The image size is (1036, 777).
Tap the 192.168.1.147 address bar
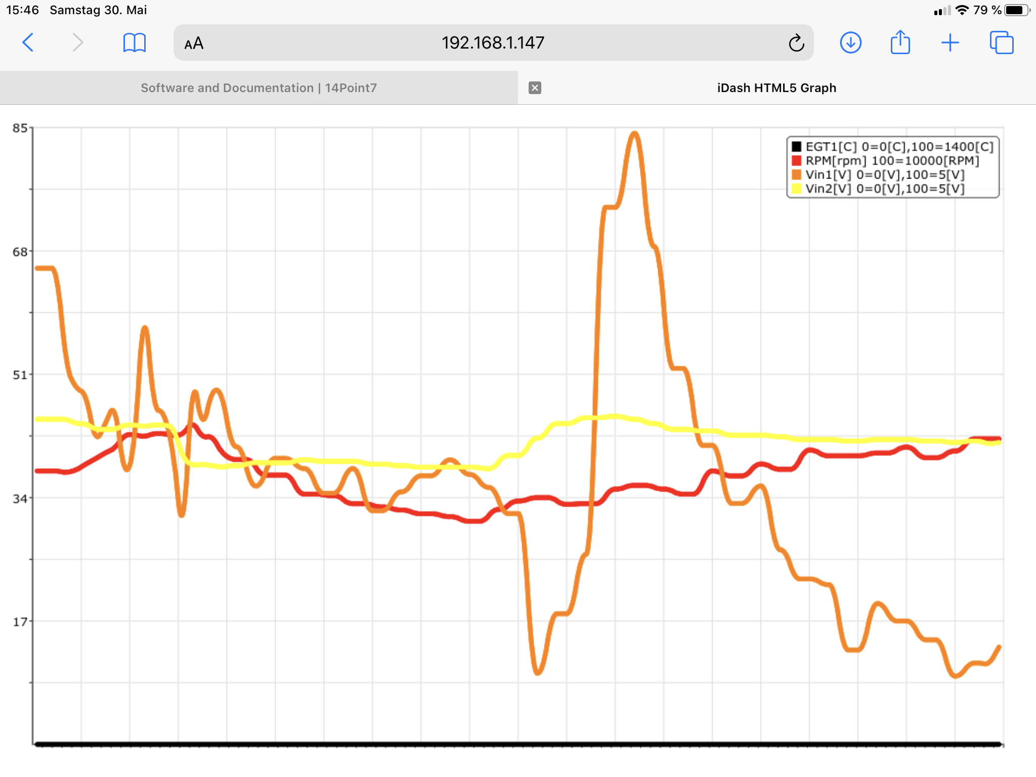point(492,42)
